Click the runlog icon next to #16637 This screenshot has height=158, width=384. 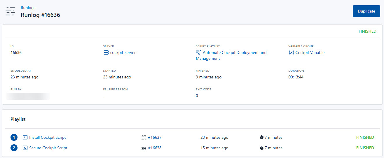pos(144,137)
